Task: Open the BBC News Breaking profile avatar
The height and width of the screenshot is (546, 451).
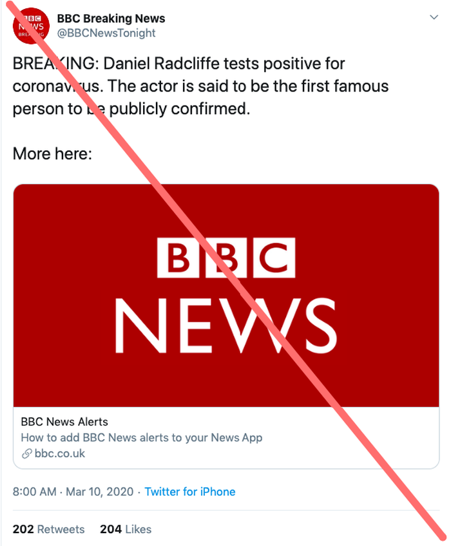Action: (x=31, y=26)
